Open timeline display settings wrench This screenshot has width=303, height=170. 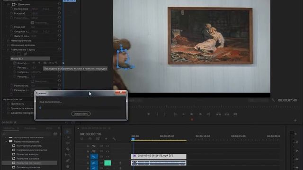tap(114, 139)
